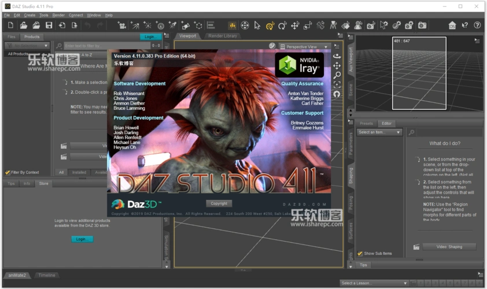
Task: Click the DS home icon
Action: tap(452, 25)
